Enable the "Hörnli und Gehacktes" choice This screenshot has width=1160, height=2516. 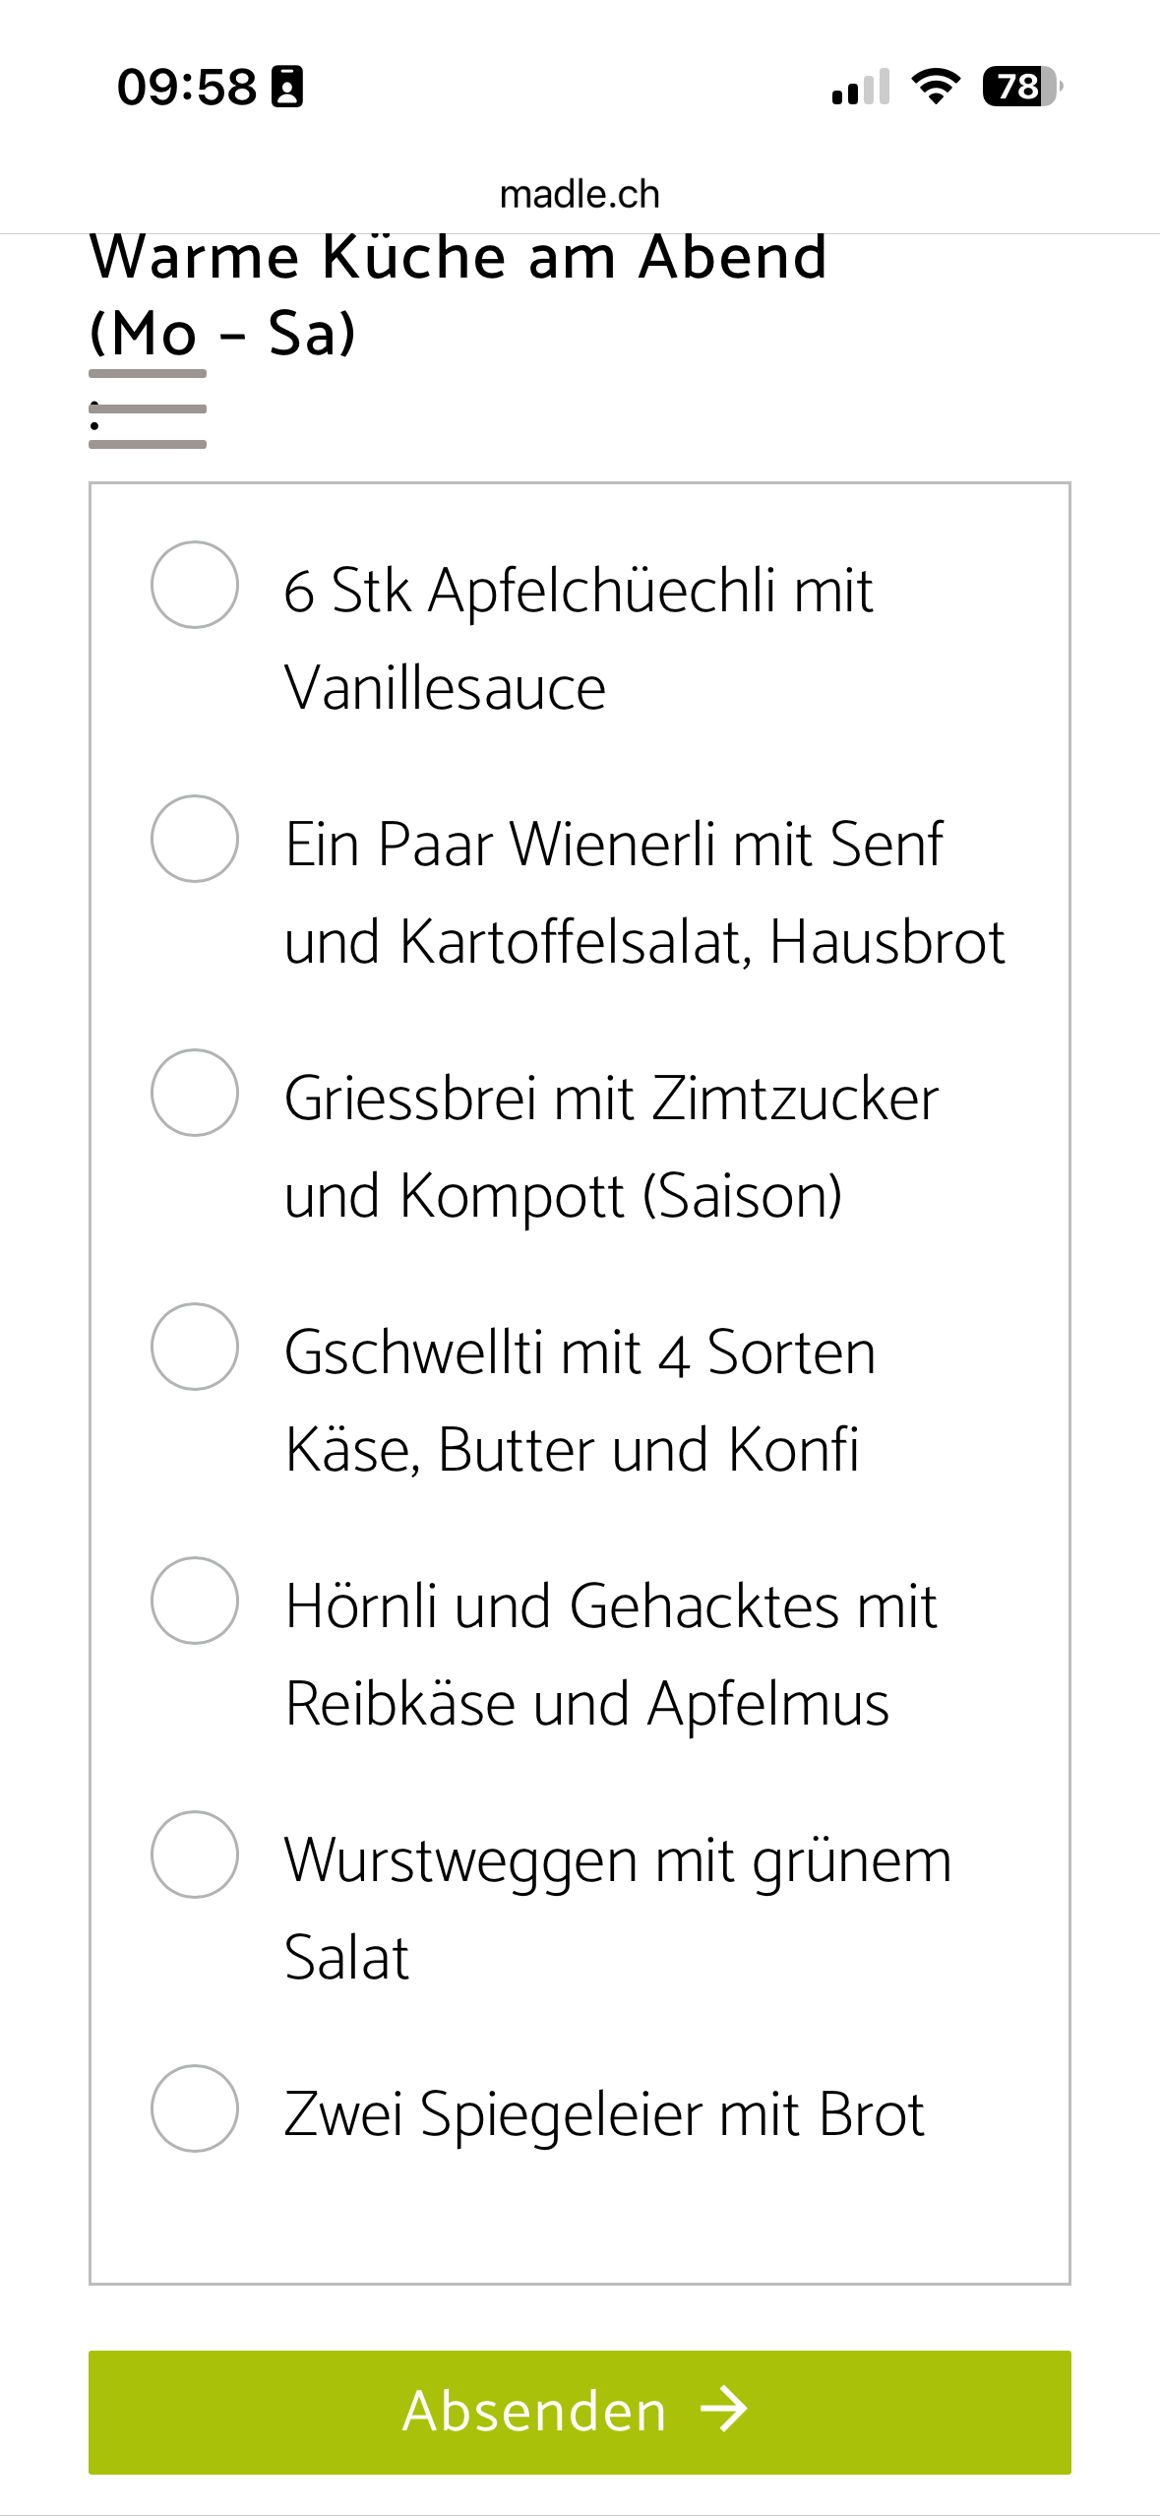pos(194,1603)
